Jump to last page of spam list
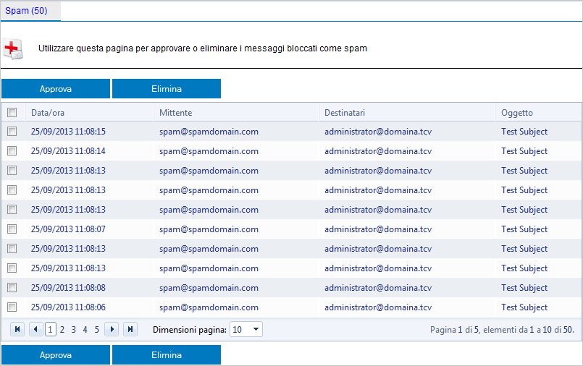Screen dimensions: 583x366 point(130,329)
